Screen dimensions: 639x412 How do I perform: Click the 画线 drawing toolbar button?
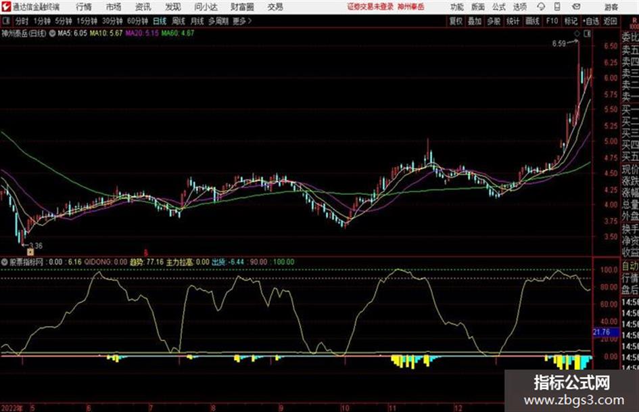click(x=532, y=21)
